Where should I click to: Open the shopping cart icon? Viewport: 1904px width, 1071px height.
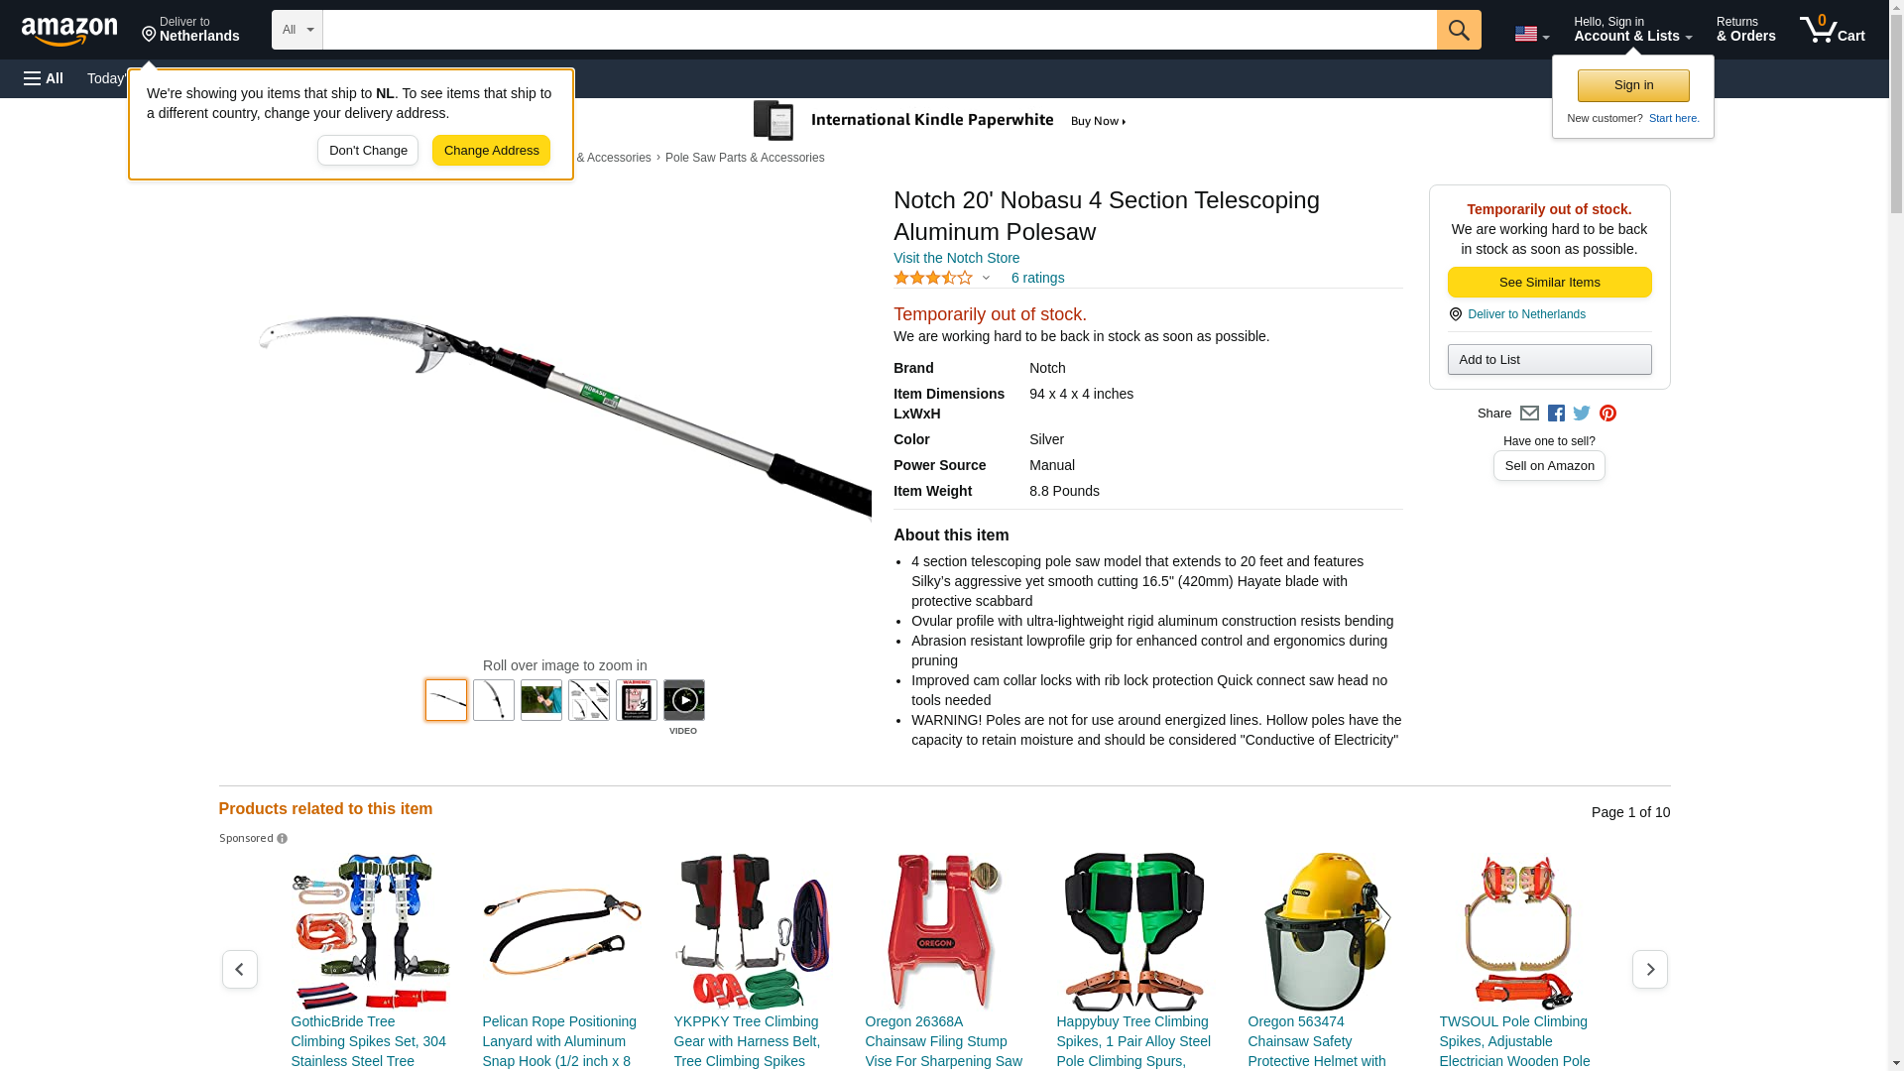[1833, 30]
